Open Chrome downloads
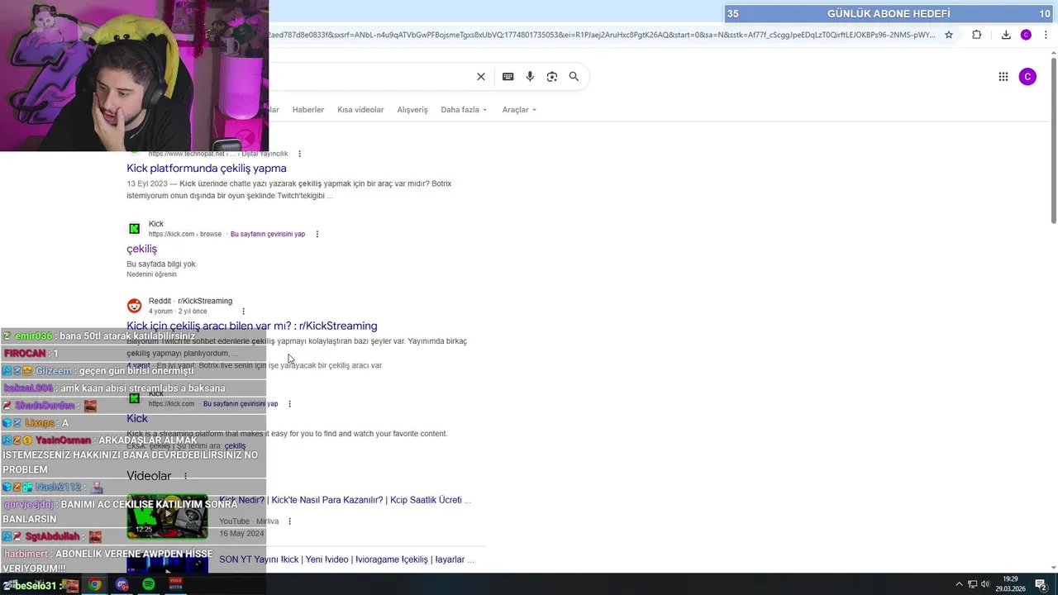Viewport: 1058px width, 595px height. click(1006, 35)
